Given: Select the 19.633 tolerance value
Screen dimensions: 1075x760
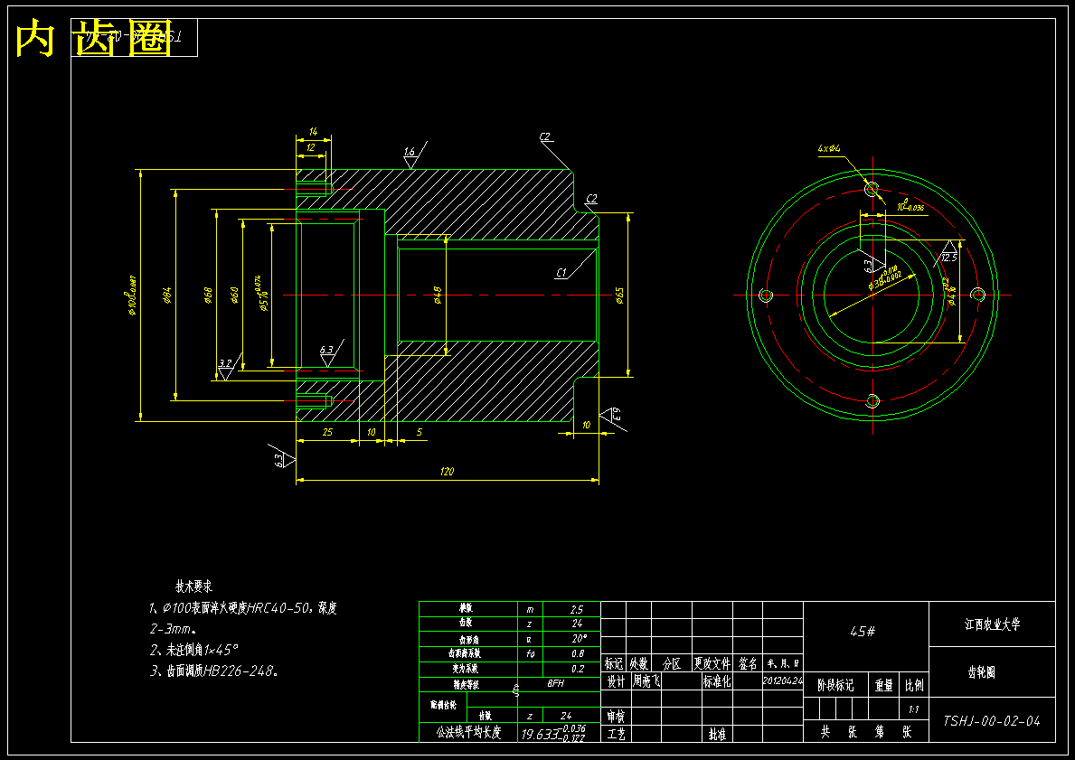Looking at the screenshot, I should tap(554, 733).
